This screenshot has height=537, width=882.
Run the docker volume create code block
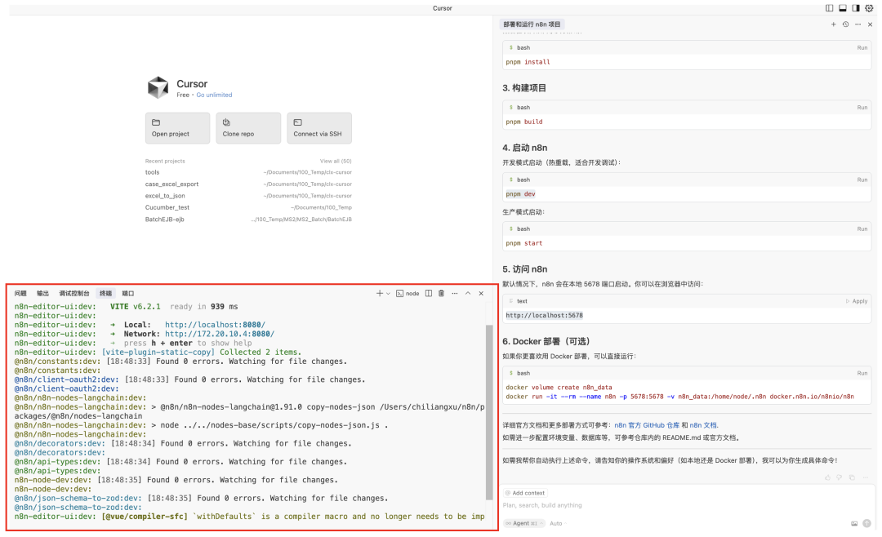862,373
